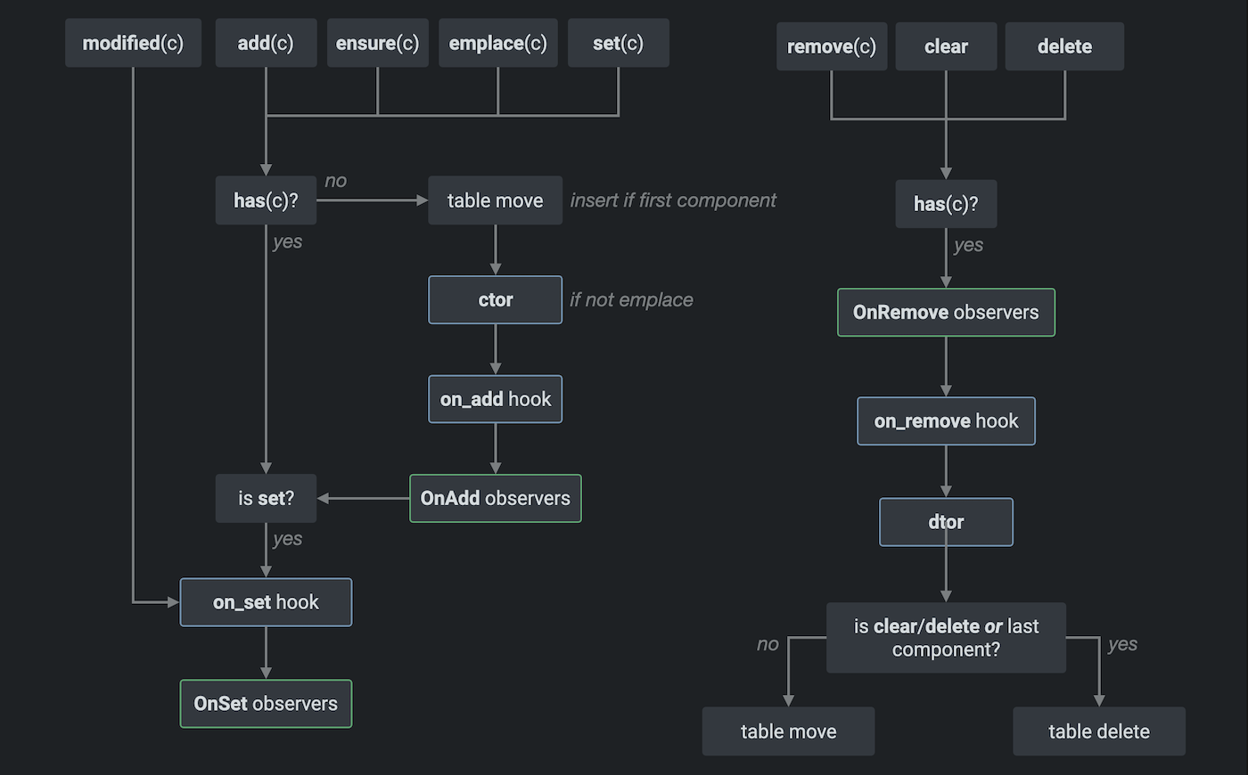The image size is (1248, 775).
Task: Select the 'is set?' decision node
Action: [x=266, y=498]
